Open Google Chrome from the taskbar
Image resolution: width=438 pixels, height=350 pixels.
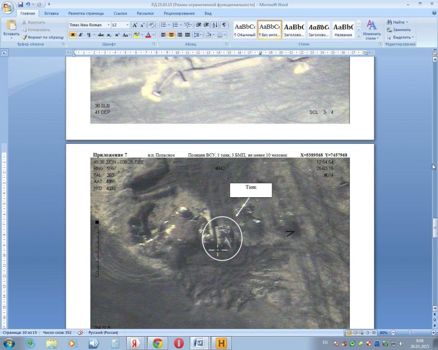click(x=157, y=343)
